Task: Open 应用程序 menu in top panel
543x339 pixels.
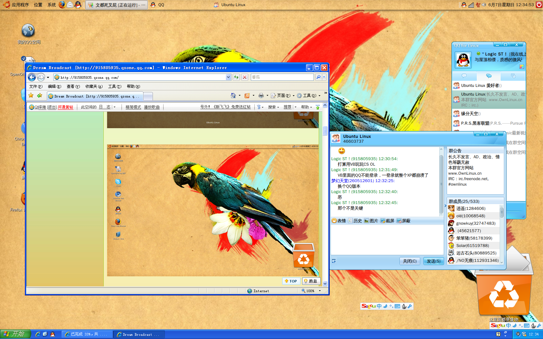Action: pos(20,5)
